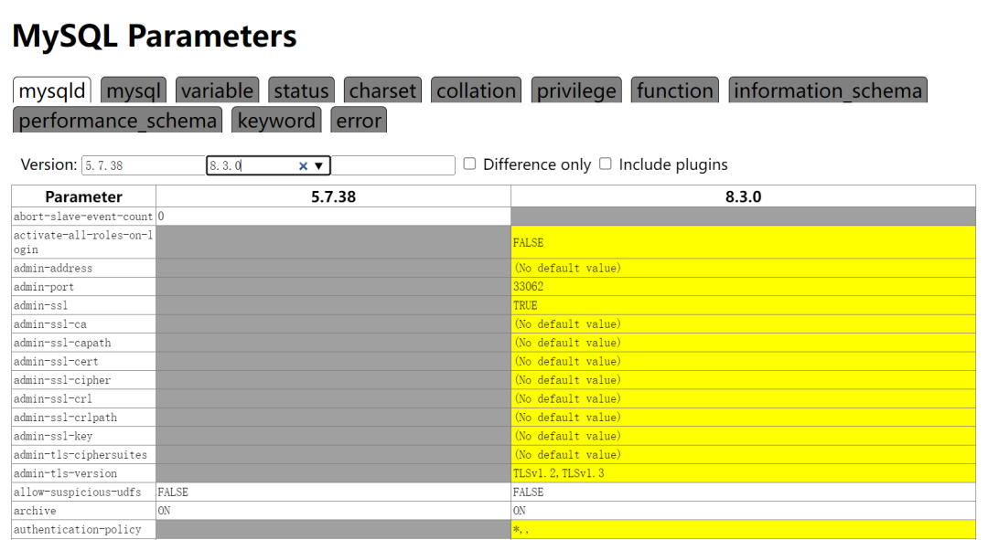
Task: Open the variable tab
Action: point(218,90)
